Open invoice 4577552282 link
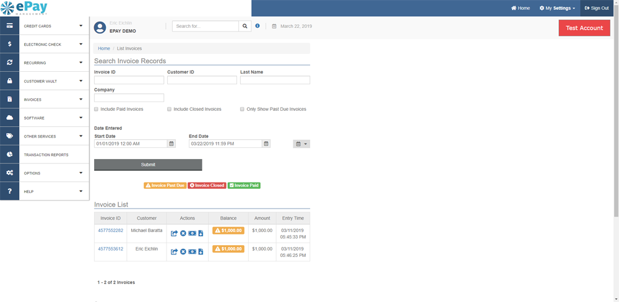The height and width of the screenshot is (302, 619). [x=110, y=230]
